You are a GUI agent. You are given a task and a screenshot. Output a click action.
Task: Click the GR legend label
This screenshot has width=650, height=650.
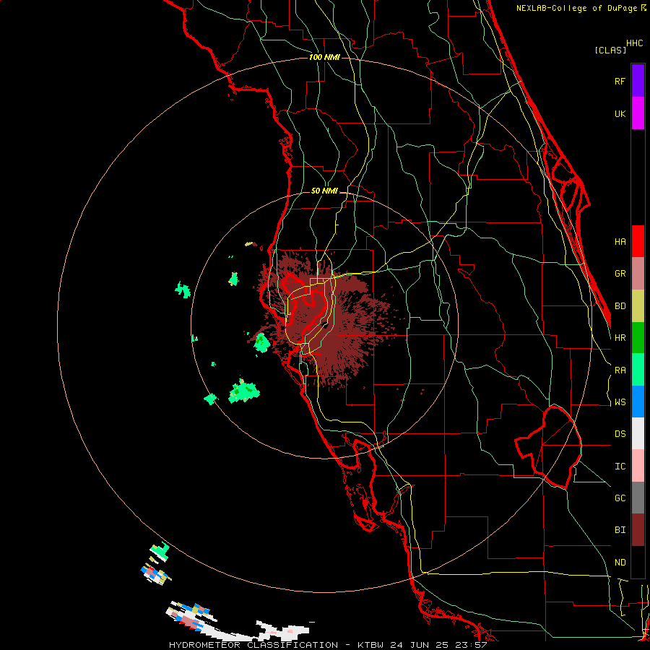620,274
